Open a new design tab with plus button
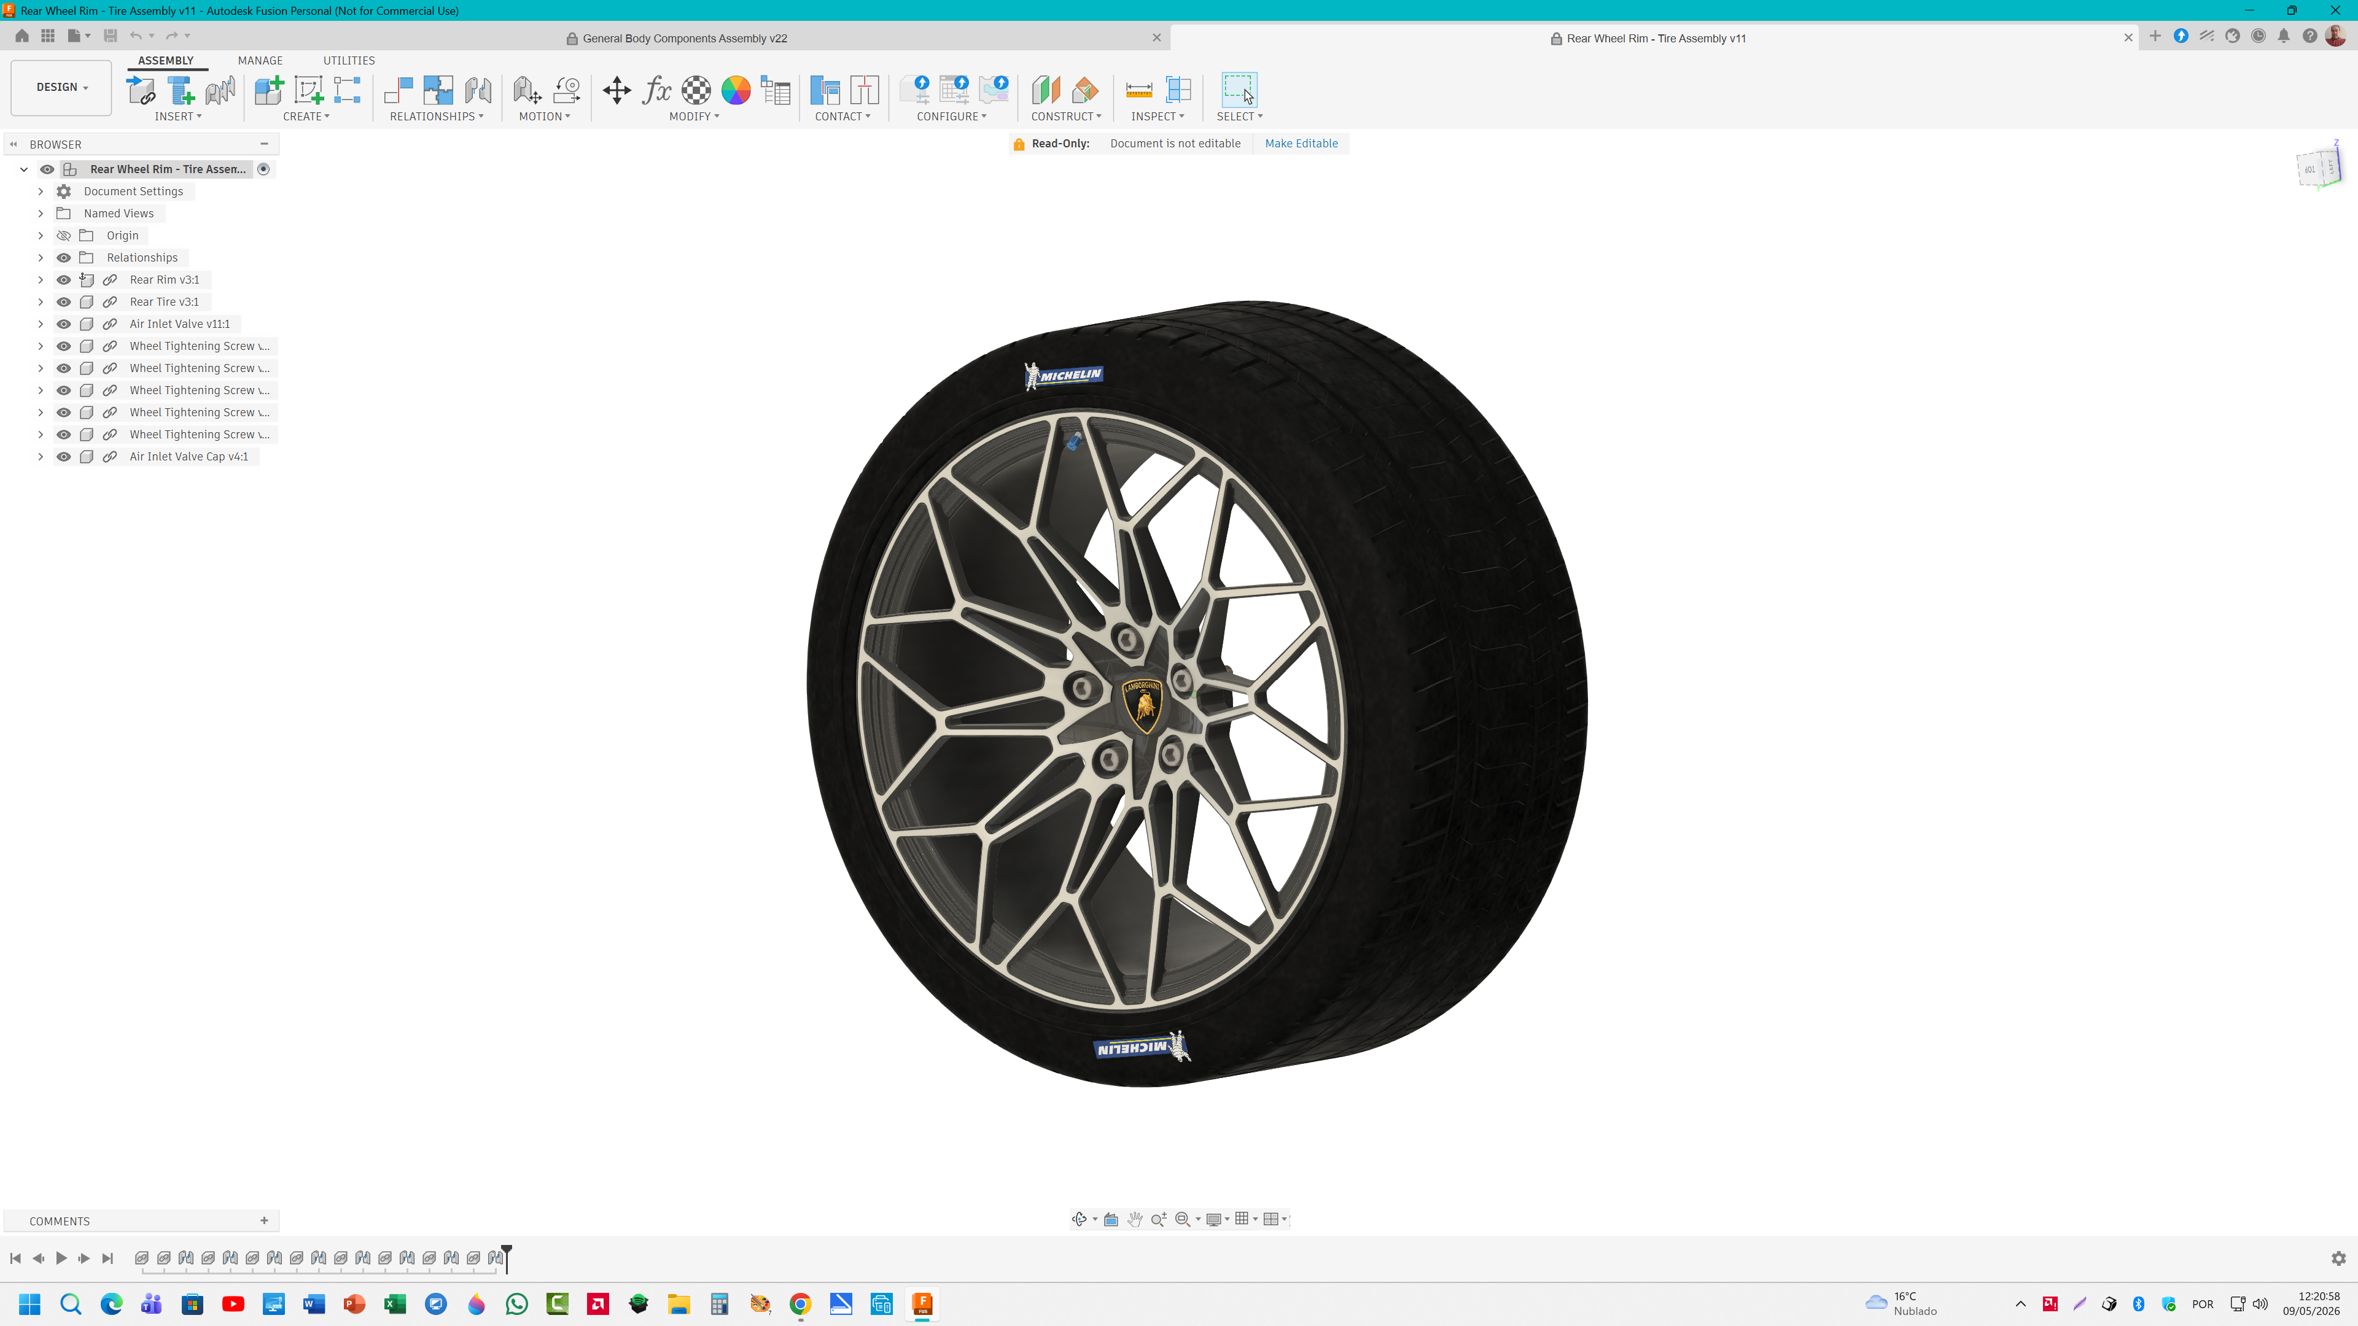The image size is (2358, 1326). pyautogui.click(x=2155, y=36)
